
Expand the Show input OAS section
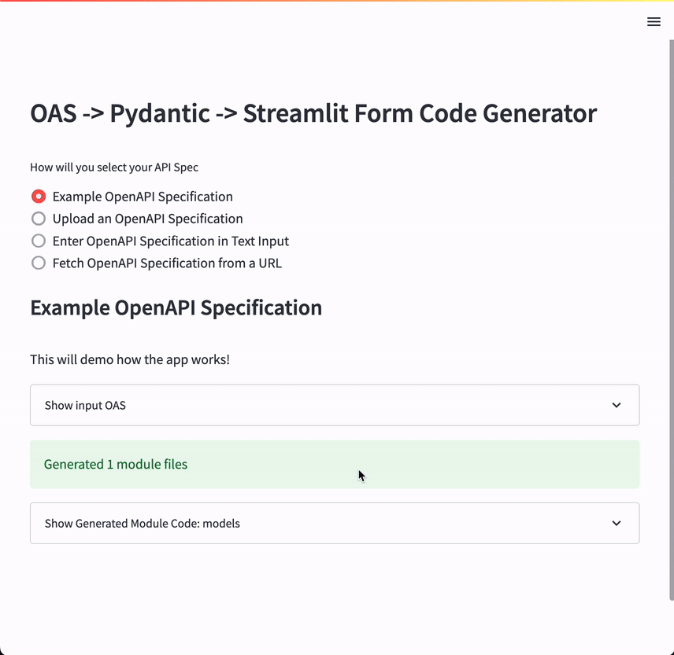85,406
